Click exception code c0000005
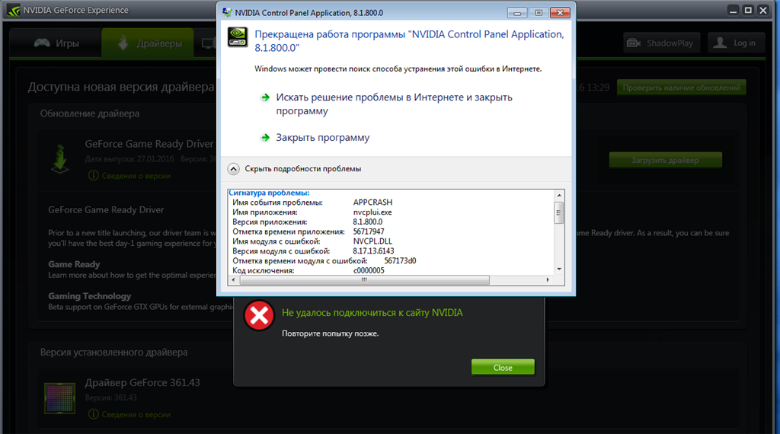Screen dimensions: 780x434 coord(369,270)
